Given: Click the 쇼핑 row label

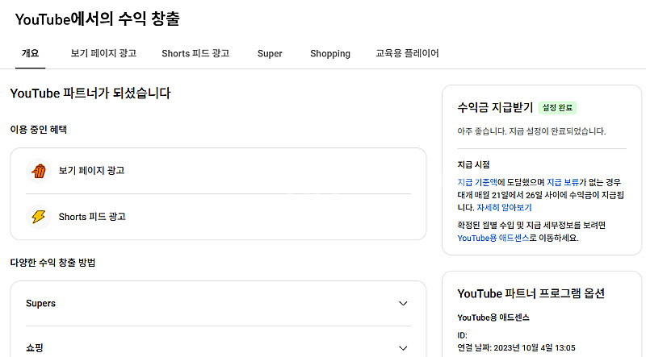Looking at the screenshot, I should tap(34, 348).
